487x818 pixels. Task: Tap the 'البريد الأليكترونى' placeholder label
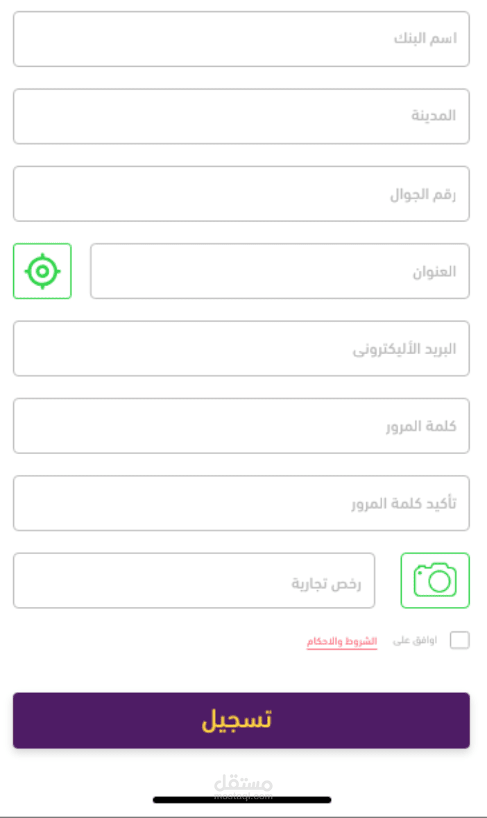404,349
